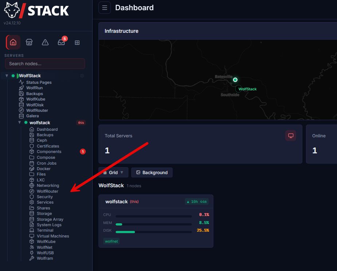Open the Security menu item

(x=44, y=197)
